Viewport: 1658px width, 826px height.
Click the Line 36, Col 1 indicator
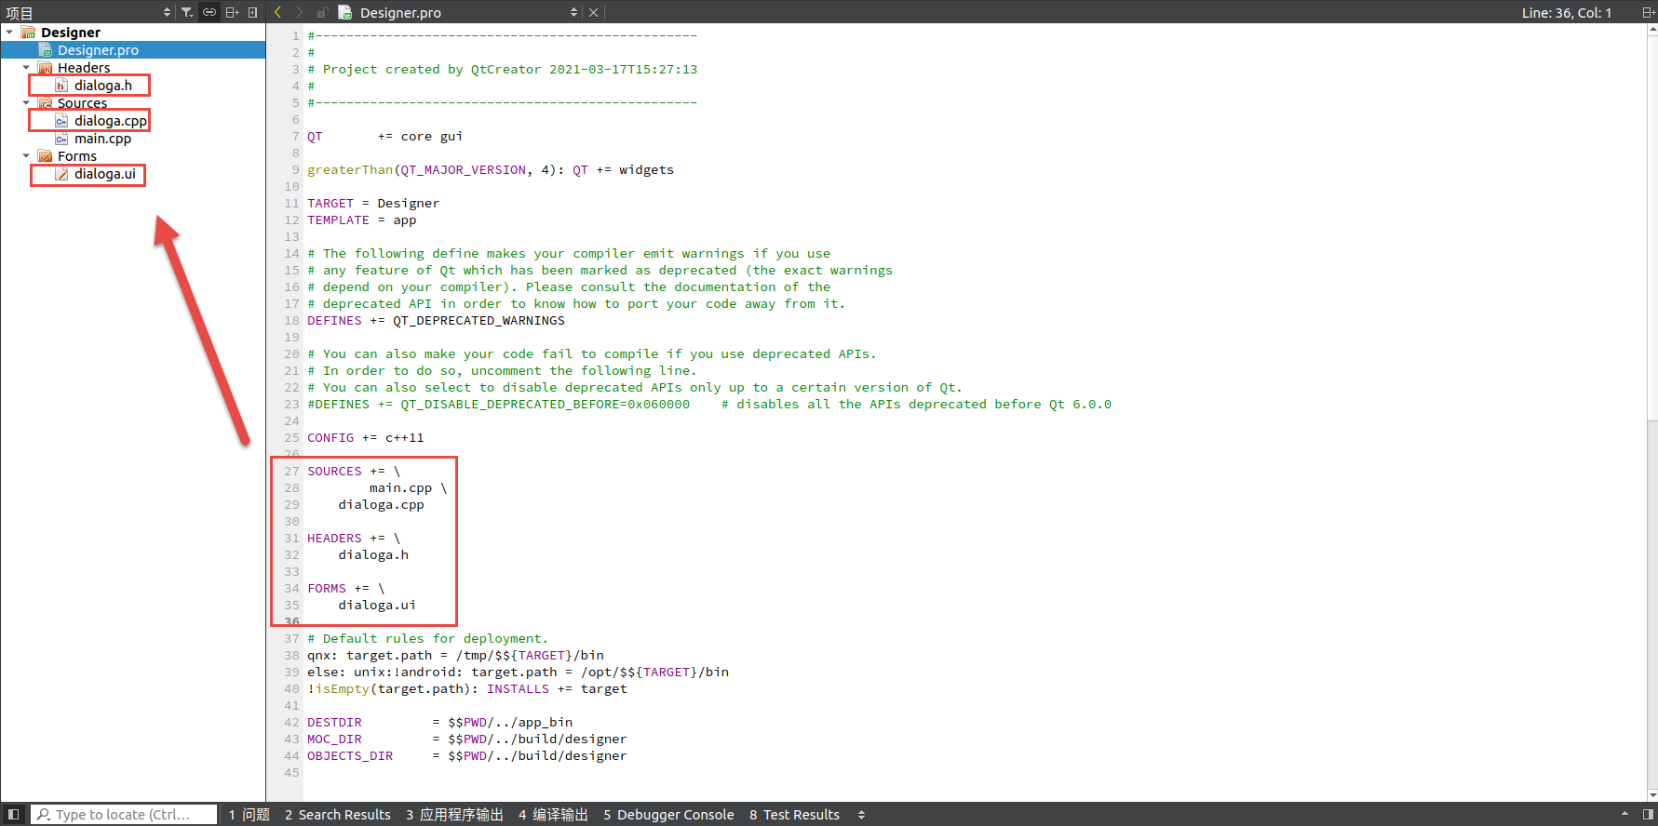click(1567, 13)
